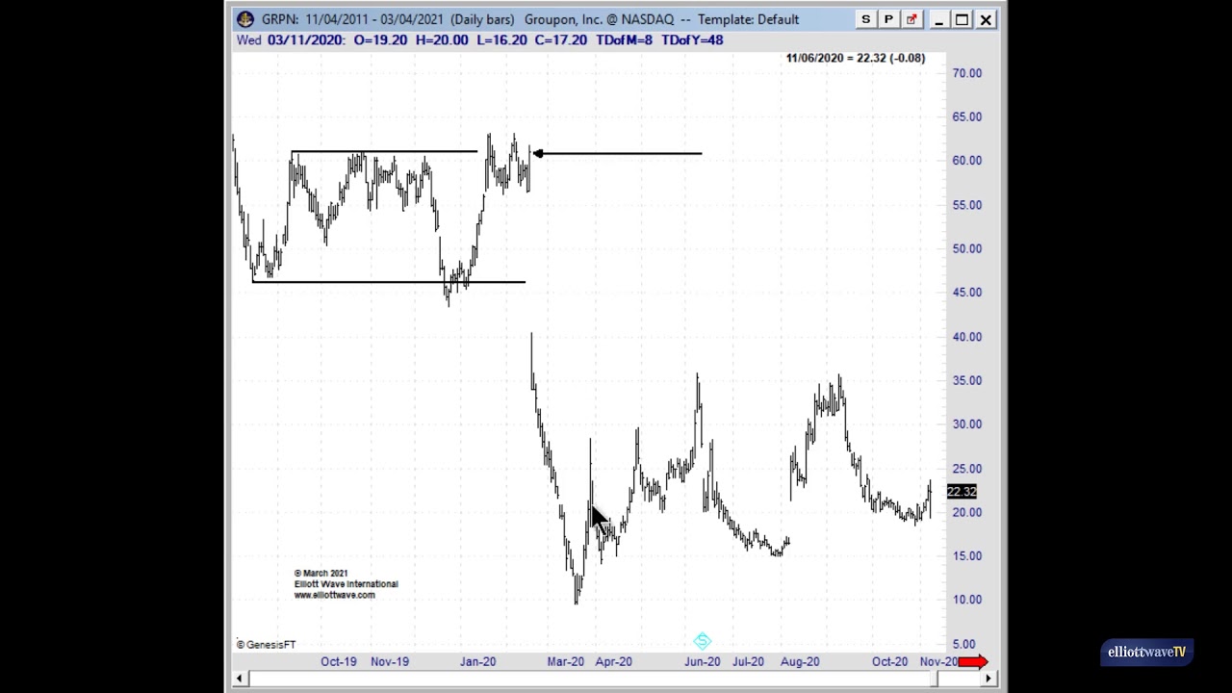Screen dimensions: 1232x693
Task: Click the 10.00 price axis label
Action: [966, 600]
